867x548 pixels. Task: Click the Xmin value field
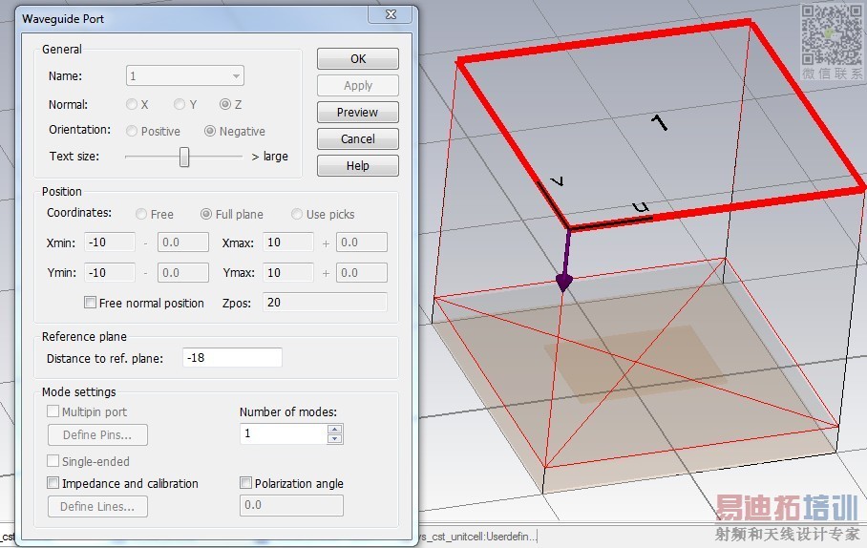110,242
